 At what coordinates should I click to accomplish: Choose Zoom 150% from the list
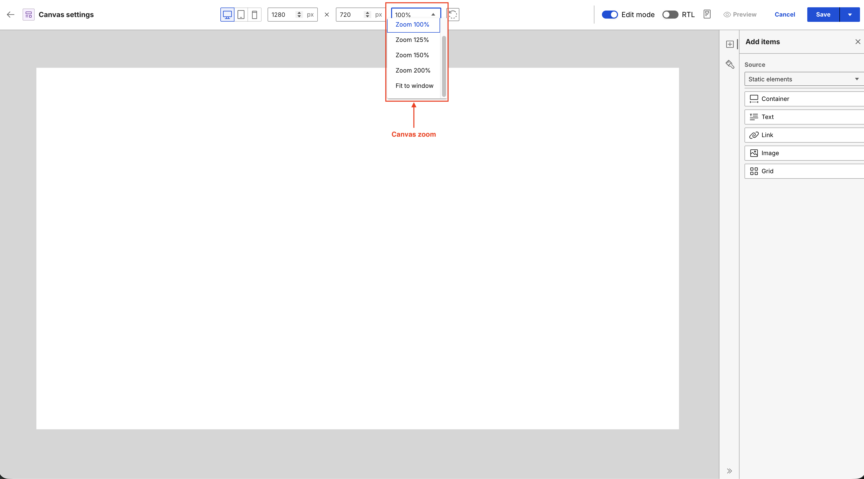pyautogui.click(x=413, y=55)
